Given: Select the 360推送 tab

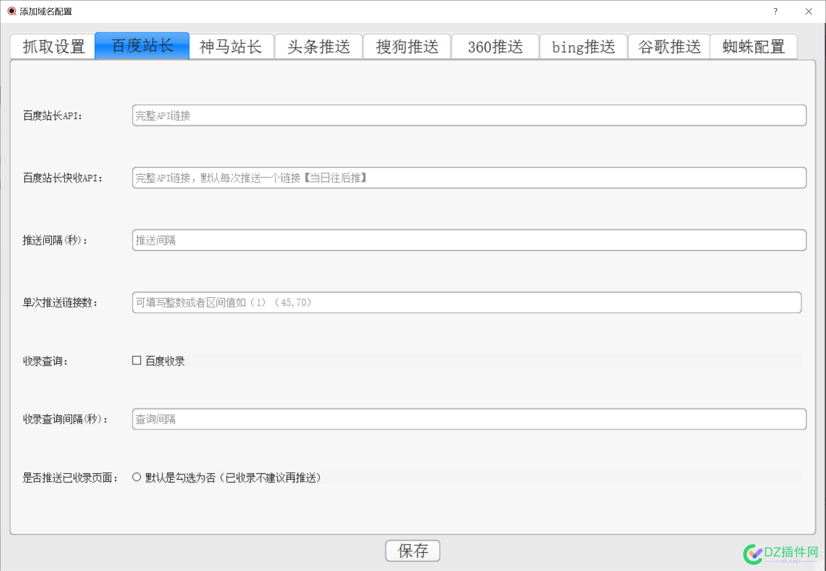Looking at the screenshot, I should click(495, 47).
